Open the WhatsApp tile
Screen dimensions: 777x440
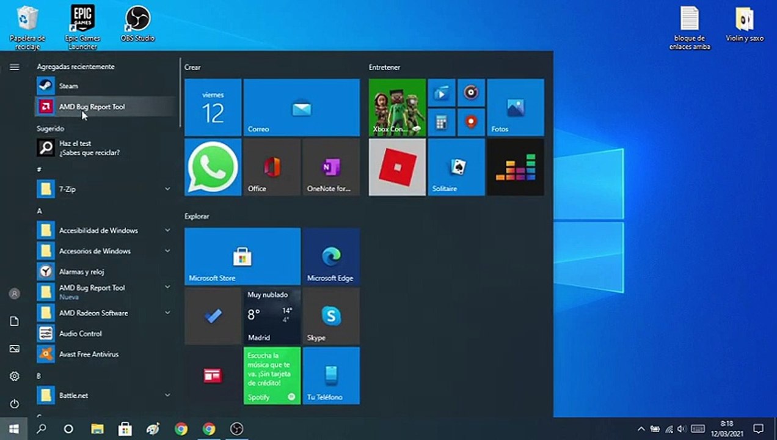pos(213,167)
